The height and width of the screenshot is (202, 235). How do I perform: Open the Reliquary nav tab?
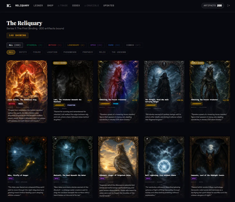pos(22,6)
